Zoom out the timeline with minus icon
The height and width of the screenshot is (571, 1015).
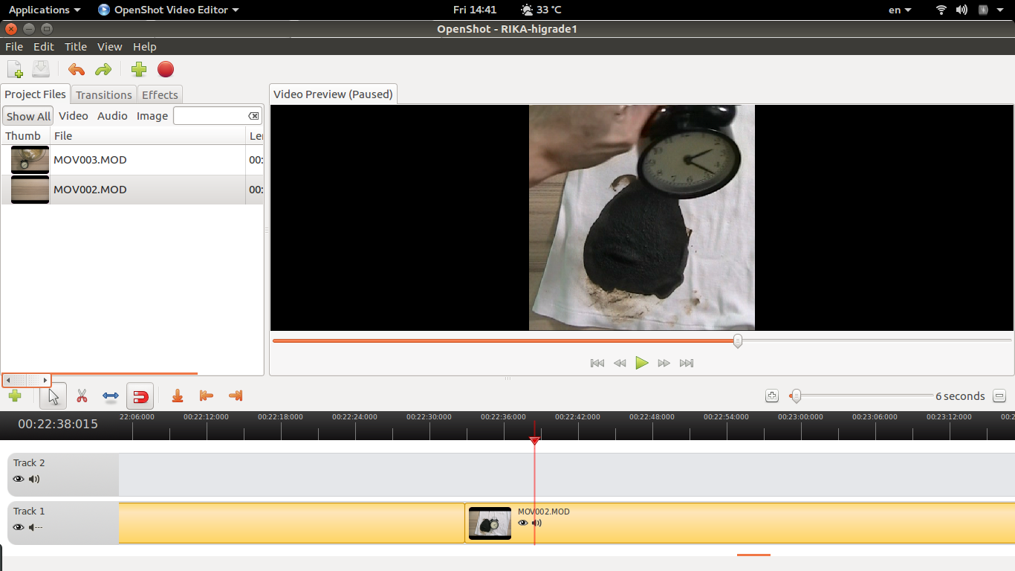pyautogui.click(x=999, y=396)
